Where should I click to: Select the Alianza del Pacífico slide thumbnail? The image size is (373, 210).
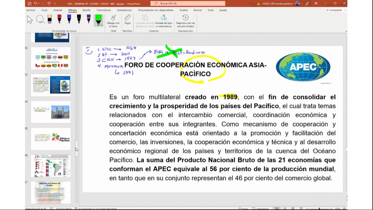point(51,139)
